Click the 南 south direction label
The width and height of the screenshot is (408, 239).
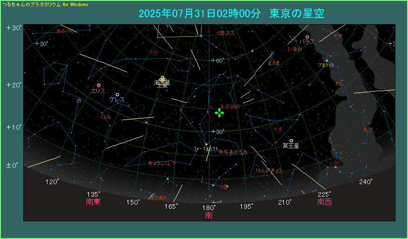point(209,216)
